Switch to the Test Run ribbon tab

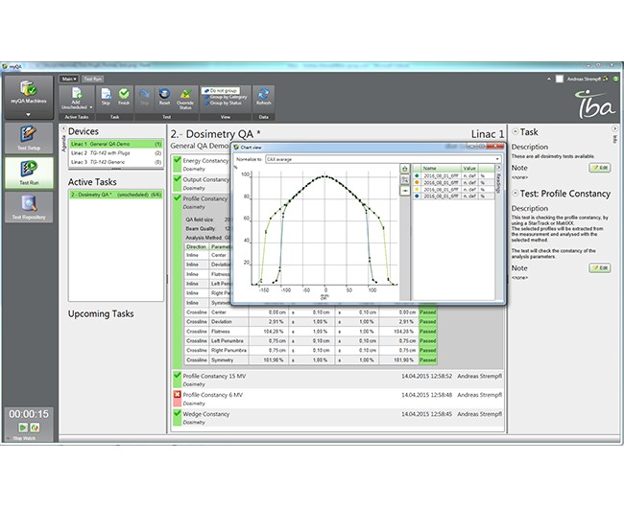point(93,79)
